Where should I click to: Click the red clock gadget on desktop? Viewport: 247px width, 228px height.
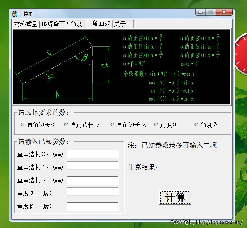coord(241,54)
